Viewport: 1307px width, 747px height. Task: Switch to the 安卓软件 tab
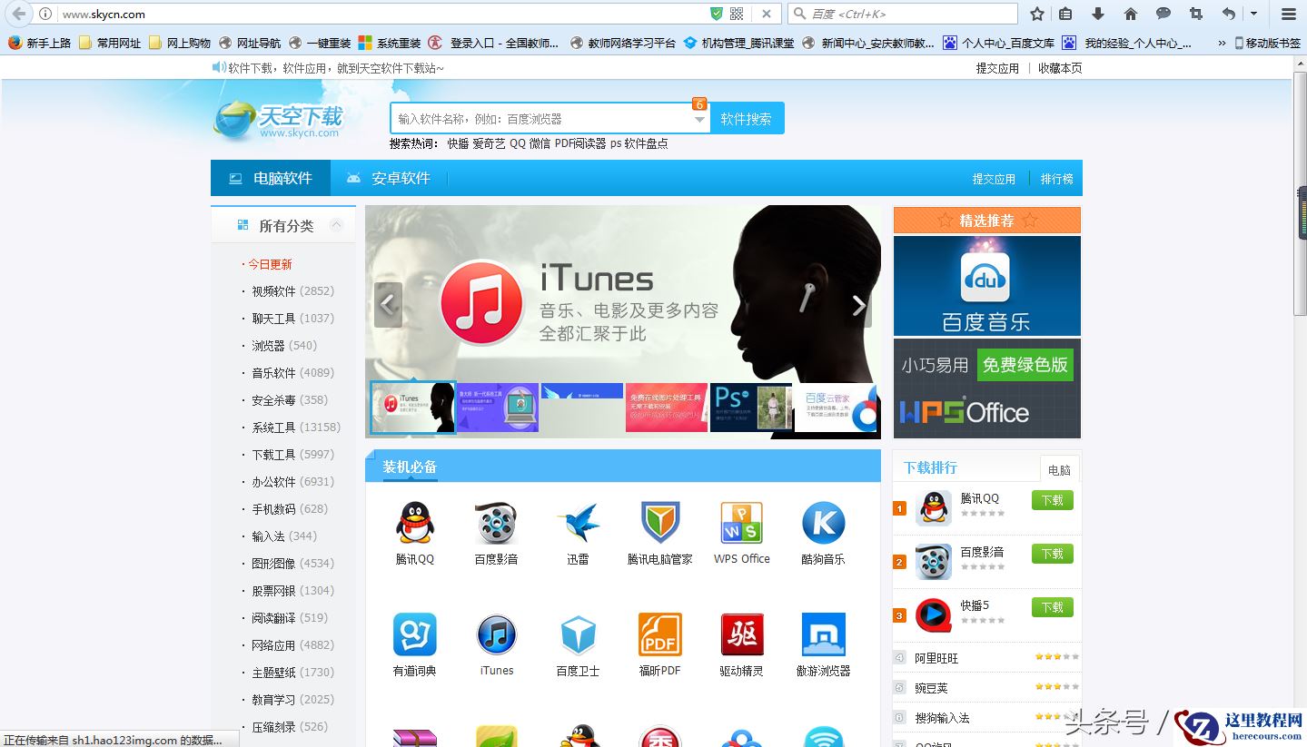[x=388, y=178]
